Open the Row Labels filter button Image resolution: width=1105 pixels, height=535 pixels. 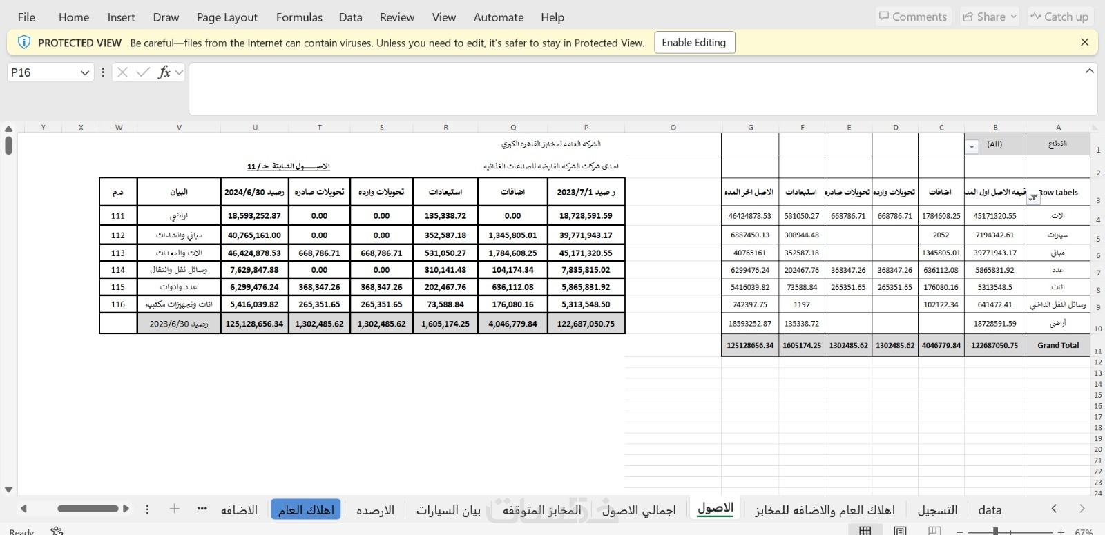click(x=1033, y=197)
